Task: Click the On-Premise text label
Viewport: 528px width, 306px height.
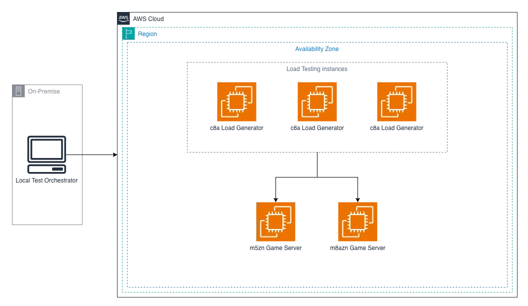Action: coord(44,91)
